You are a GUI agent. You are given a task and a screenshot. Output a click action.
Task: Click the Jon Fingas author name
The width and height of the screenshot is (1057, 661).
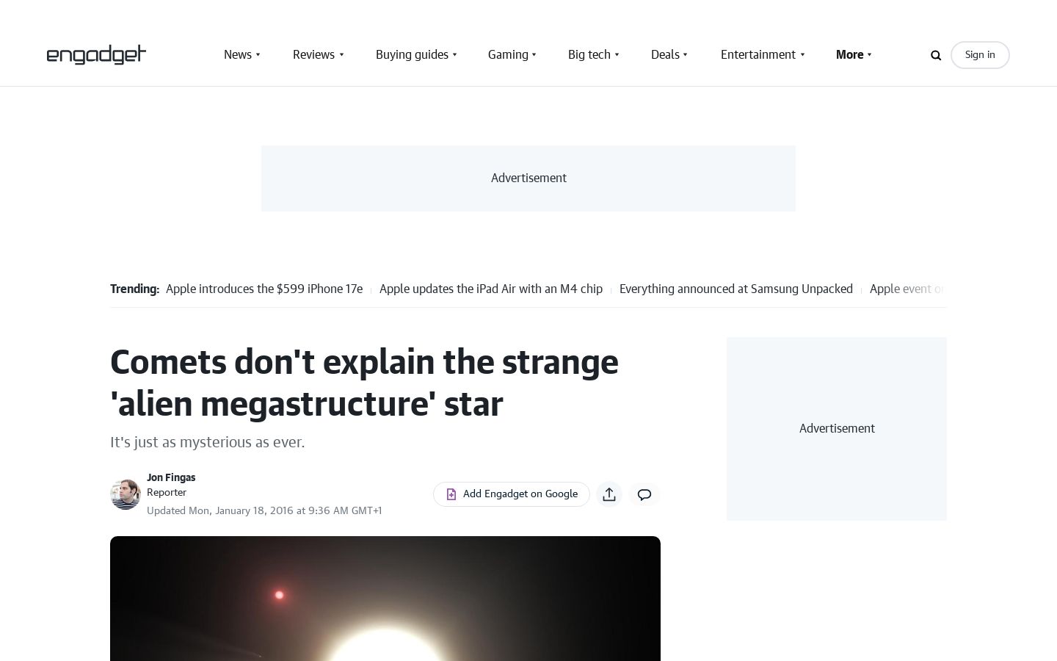(171, 477)
